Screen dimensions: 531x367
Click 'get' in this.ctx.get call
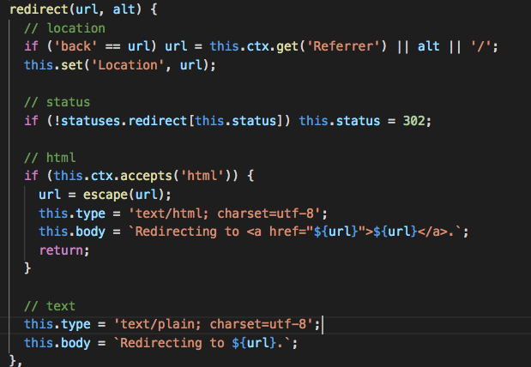tap(287, 46)
